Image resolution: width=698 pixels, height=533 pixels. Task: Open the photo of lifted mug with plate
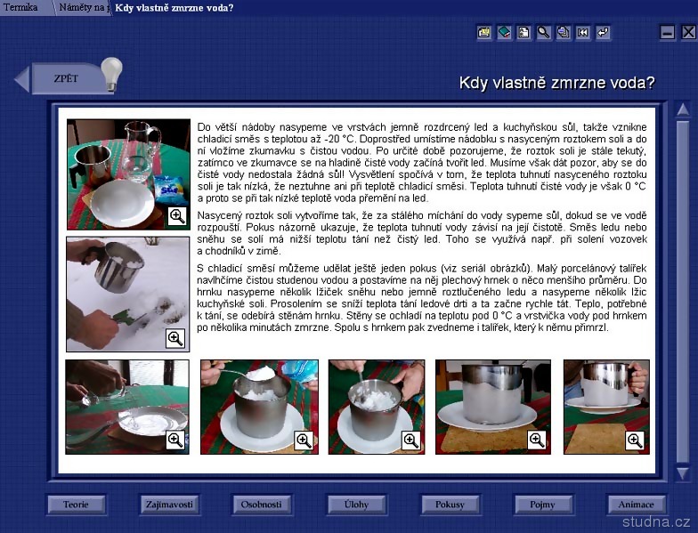(607, 408)
